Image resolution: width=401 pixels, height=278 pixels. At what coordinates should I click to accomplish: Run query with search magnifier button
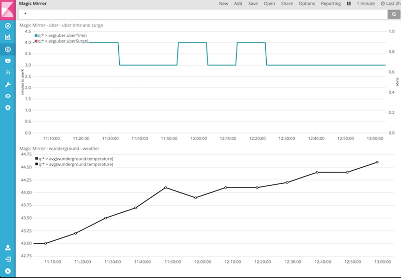[x=394, y=14]
